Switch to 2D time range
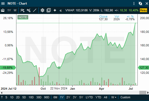149x101 pixels. coord(18,97)
